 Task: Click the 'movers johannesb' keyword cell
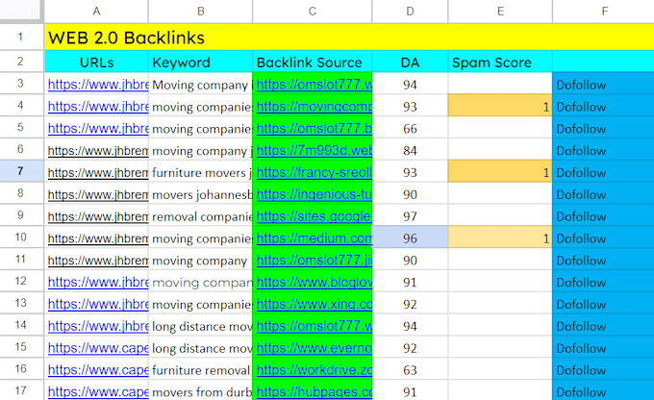(x=201, y=194)
